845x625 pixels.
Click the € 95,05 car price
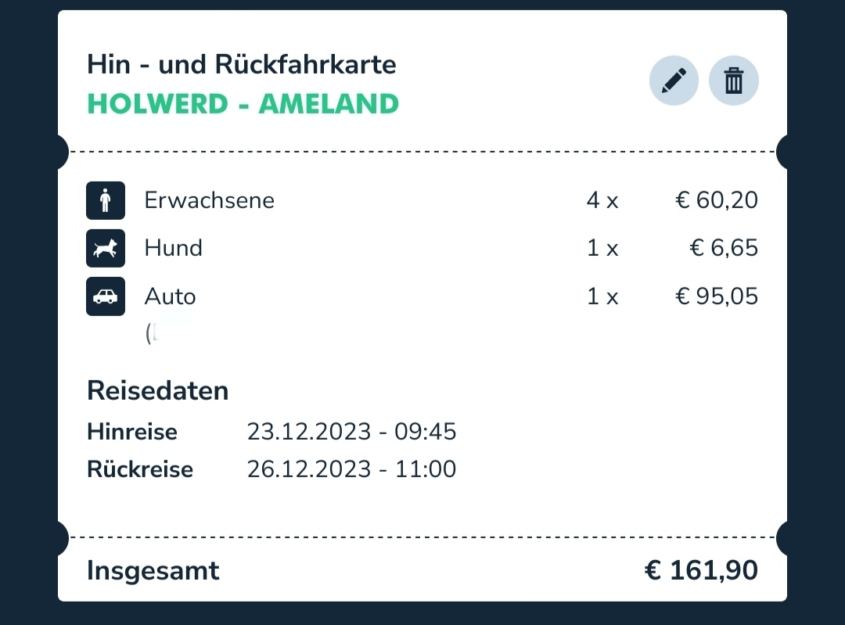717,296
